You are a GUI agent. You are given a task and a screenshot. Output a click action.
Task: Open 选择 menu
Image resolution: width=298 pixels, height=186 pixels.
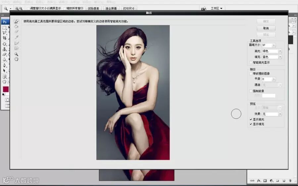[51, 2]
